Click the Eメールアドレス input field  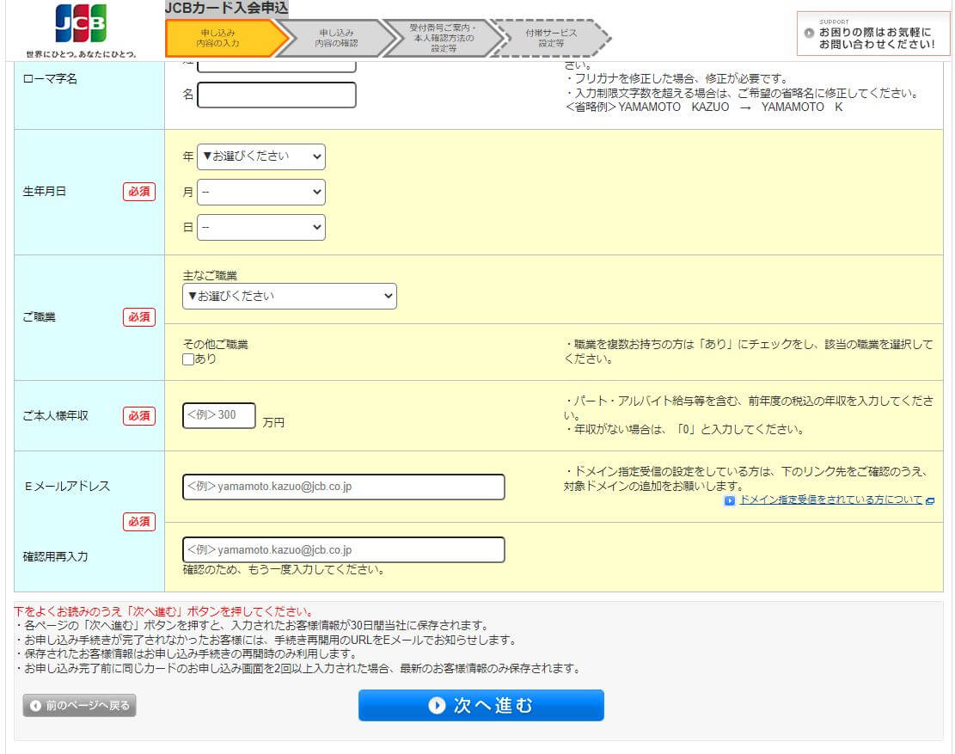344,487
